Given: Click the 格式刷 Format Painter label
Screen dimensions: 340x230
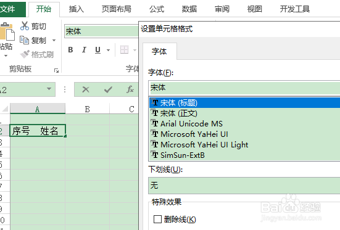Looking at the screenshot, I should (x=43, y=55).
